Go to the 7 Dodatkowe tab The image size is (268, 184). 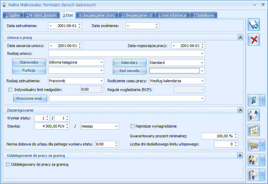(204, 15)
